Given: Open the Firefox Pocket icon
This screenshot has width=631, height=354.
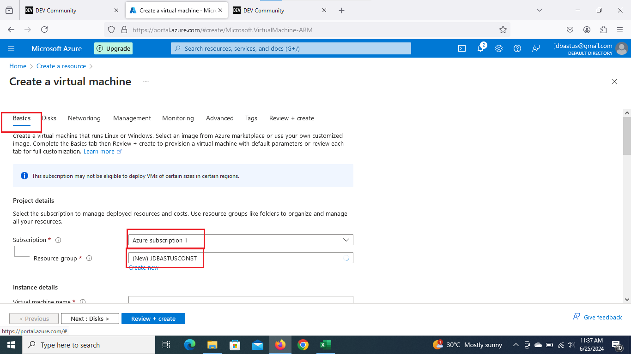Looking at the screenshot, I should coord(570,29).
